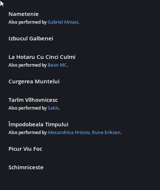Click 'Also performed by' text under Tarîm Vîlhovnicesc
Viewport: 160px width, 190px height.
28,108
